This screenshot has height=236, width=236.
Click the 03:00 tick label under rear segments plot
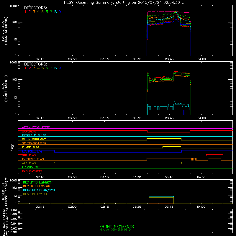(x=72, y=118)
